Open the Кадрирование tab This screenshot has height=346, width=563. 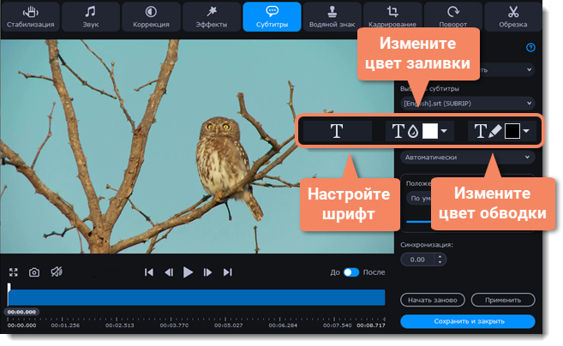[x=392, y=17]
